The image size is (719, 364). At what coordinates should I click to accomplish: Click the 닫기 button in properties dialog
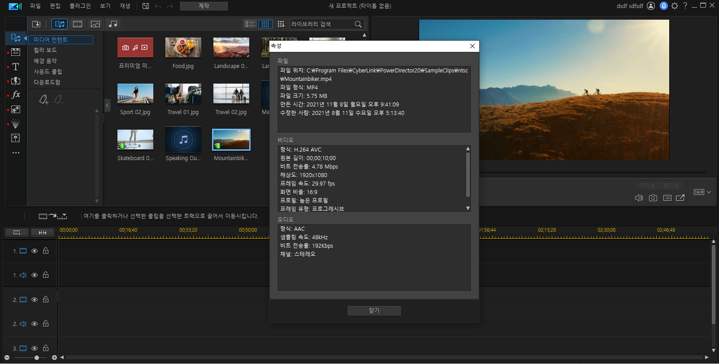pos(374,311)
